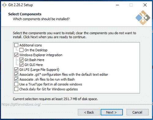Close the Git 2.26.2 Setup window
Image resolution: width=153 pixels, height=120 pixels.
[145, 5]
